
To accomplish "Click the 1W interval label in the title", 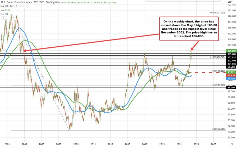I will tap(36, 2).
